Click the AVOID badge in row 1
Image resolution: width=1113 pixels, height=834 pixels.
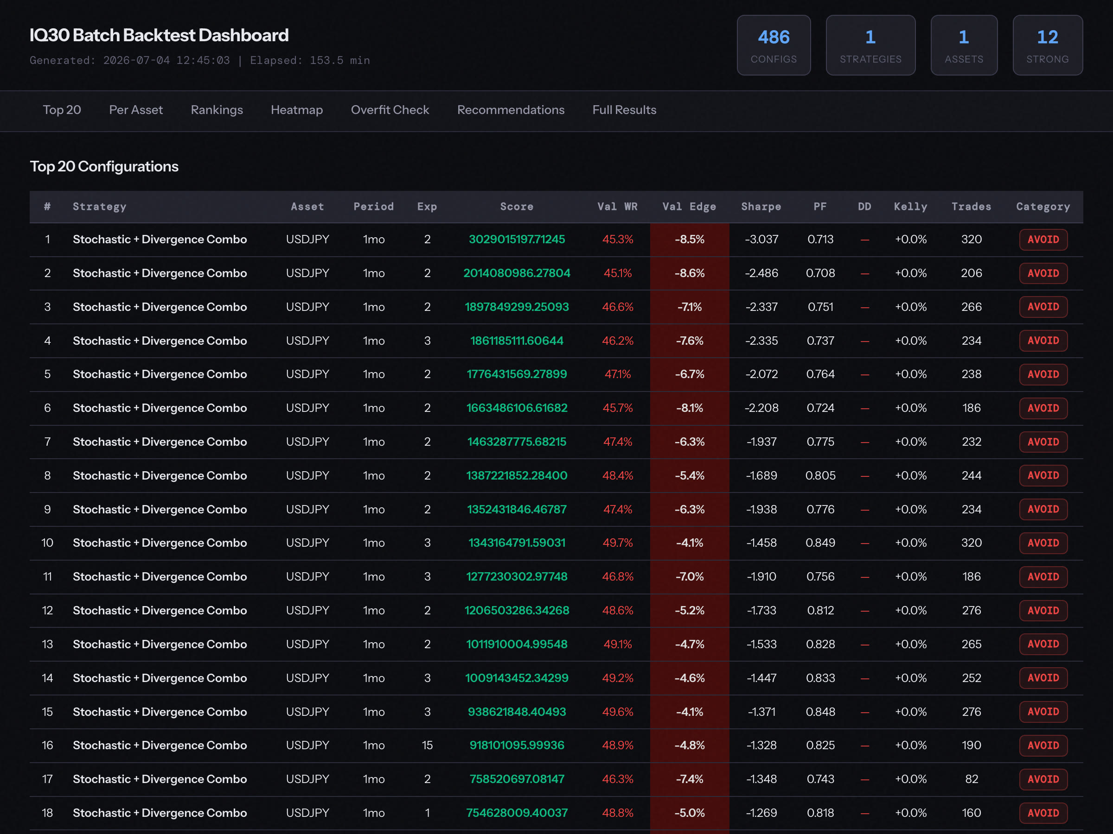pos(1043,240)
